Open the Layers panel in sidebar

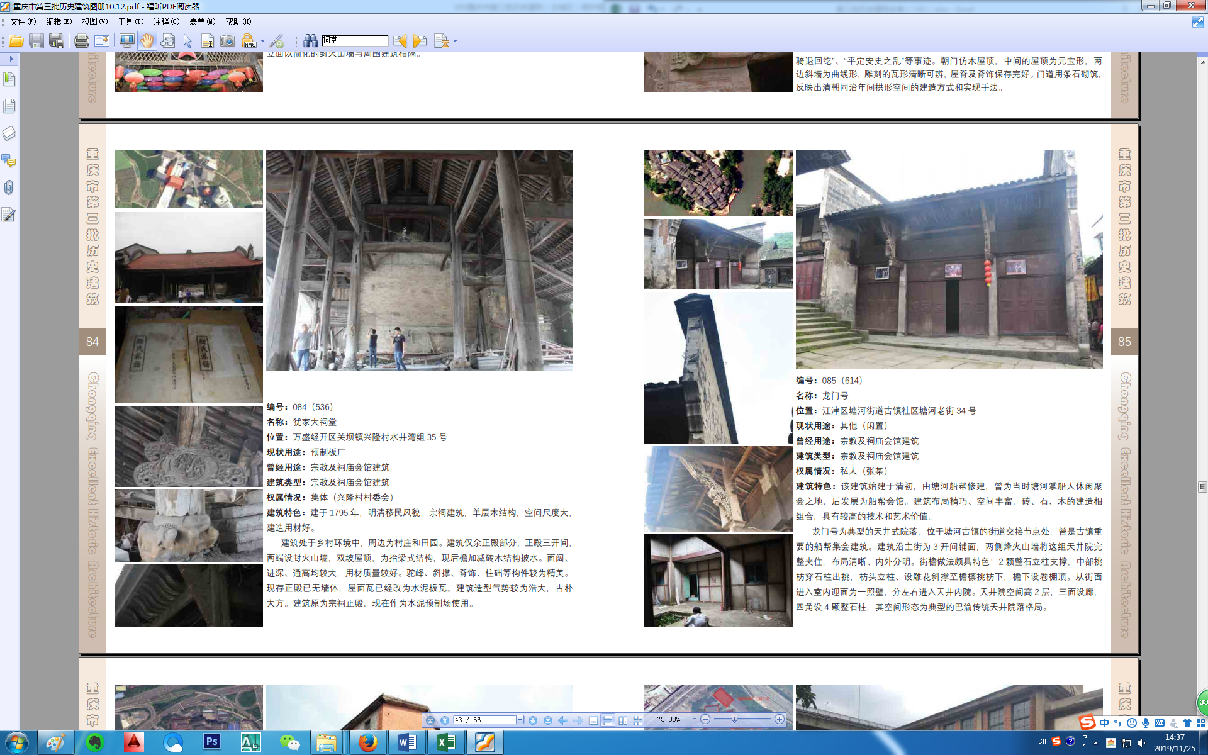pos(9,133)
